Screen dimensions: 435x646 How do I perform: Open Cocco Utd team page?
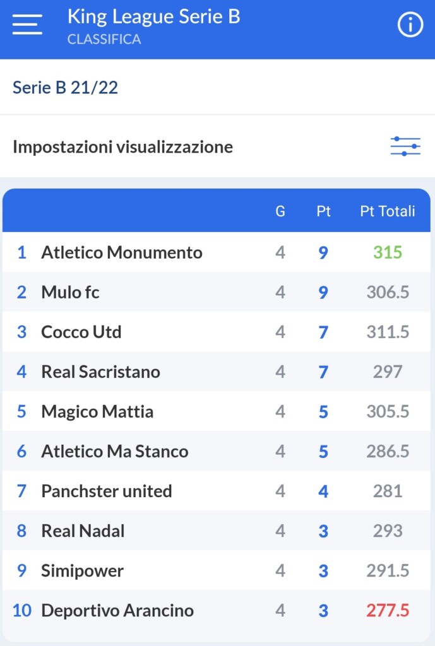(81, 332)
